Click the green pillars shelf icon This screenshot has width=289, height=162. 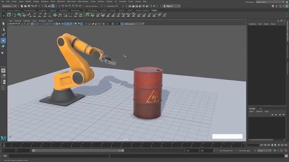click(87, 15)
